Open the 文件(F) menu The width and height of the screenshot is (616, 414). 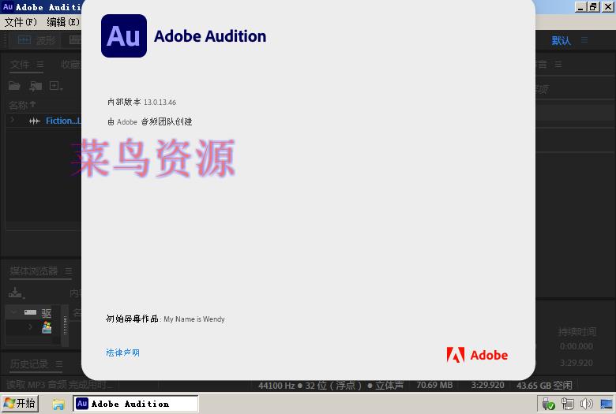point(21,22)
